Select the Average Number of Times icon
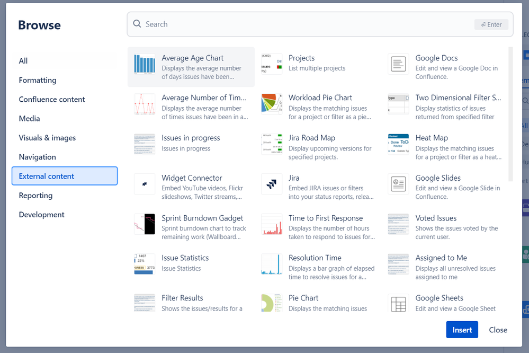The height and width of the screenshot is (353, 529). [145, 104]
